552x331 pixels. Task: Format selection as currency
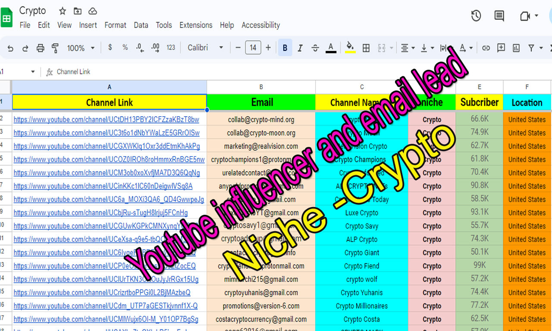(x=110, y=48)
